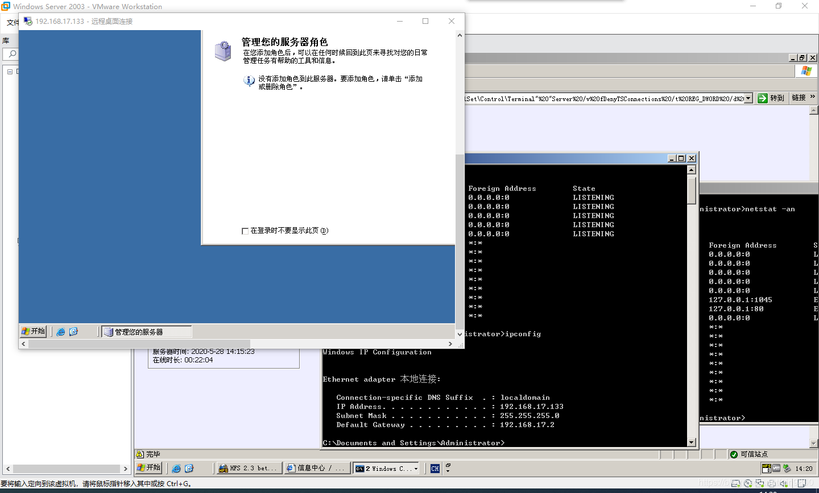Click the front command prompt scrollbar down arrow
The height and width of the screenshot is (493, 819).
click(692, 442)
